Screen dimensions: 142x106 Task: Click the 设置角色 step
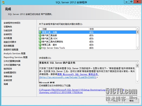(x=8, y=27)
